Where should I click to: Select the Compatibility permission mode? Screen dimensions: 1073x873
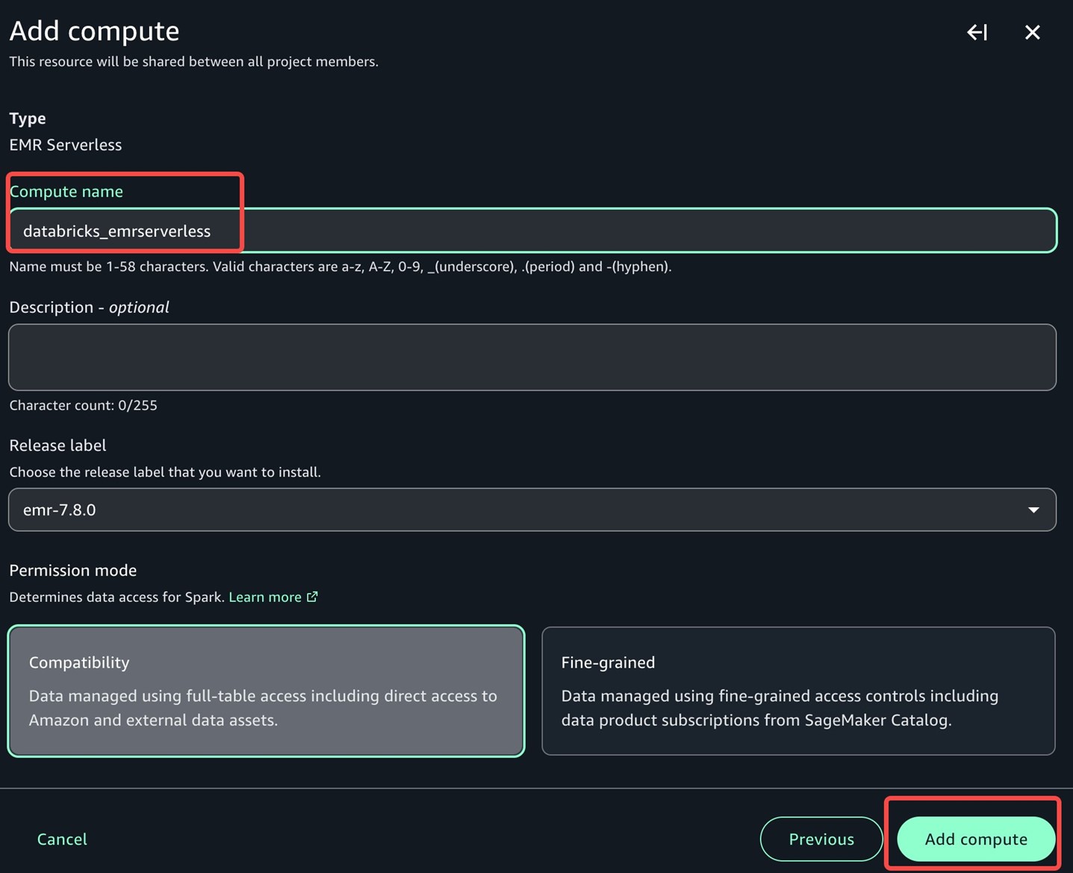[266, 691]
